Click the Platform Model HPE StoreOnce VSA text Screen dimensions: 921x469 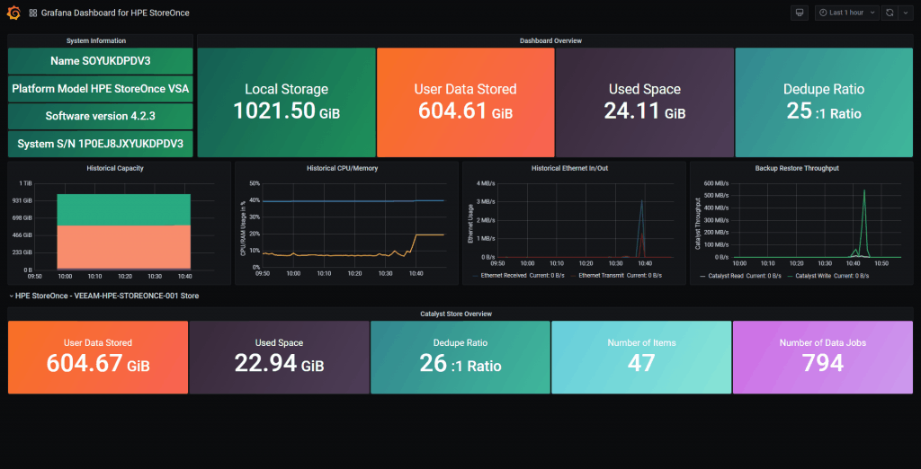[x=101, y=89]
